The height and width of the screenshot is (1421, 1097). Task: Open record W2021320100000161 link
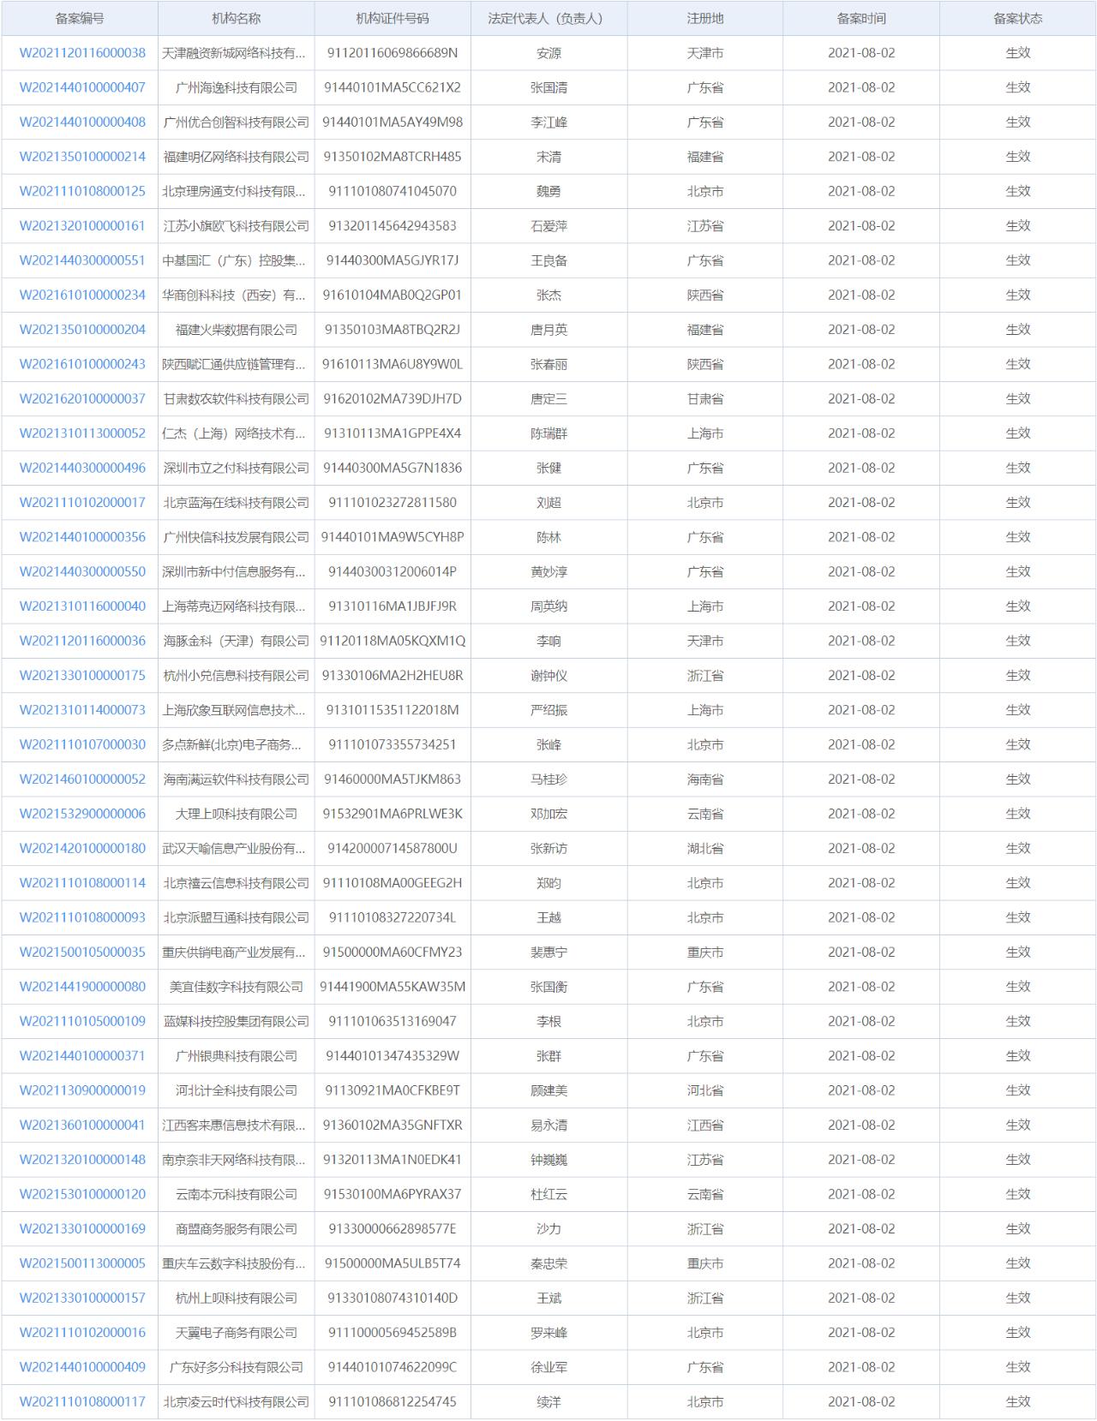[x=82, y=226]
